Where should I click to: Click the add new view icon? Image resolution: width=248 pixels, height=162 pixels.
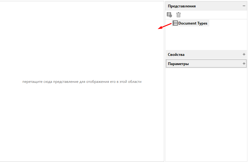pos(169,14)
